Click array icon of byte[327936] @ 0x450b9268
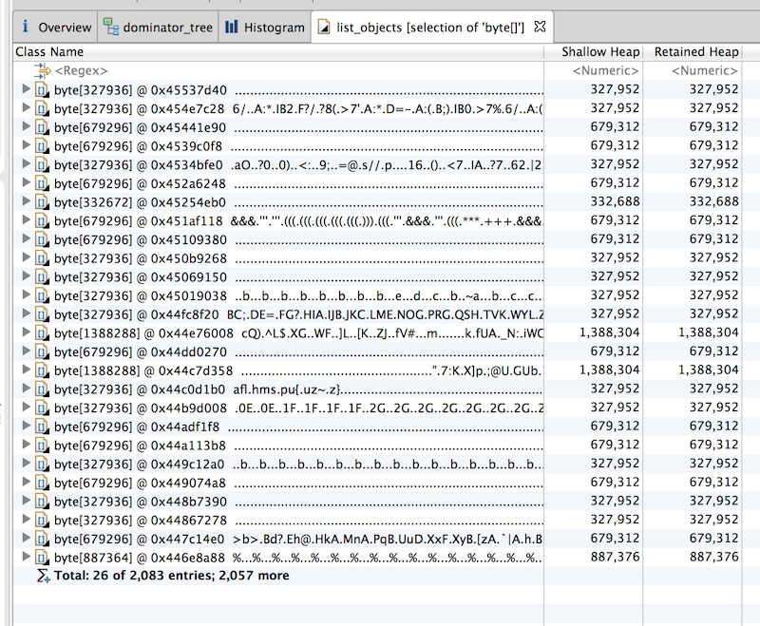760x626 pixels. (x=42, y=258)
